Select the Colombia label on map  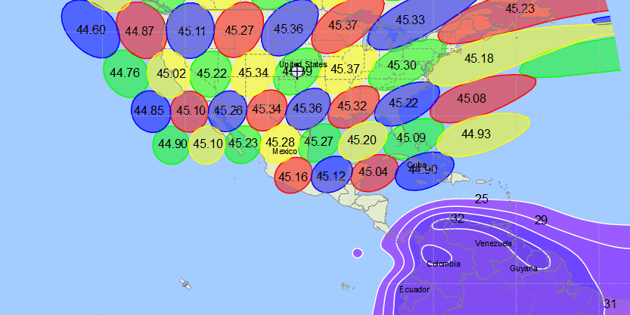click(443, 264)
